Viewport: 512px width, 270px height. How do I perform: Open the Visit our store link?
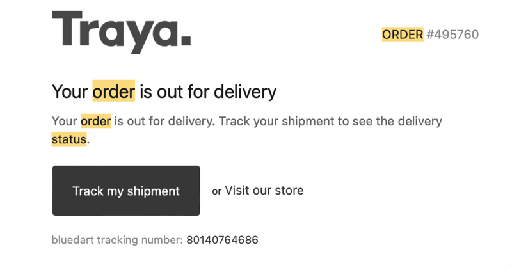264,190
